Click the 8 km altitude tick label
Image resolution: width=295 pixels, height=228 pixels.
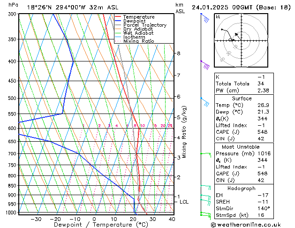tap(178, 53)
